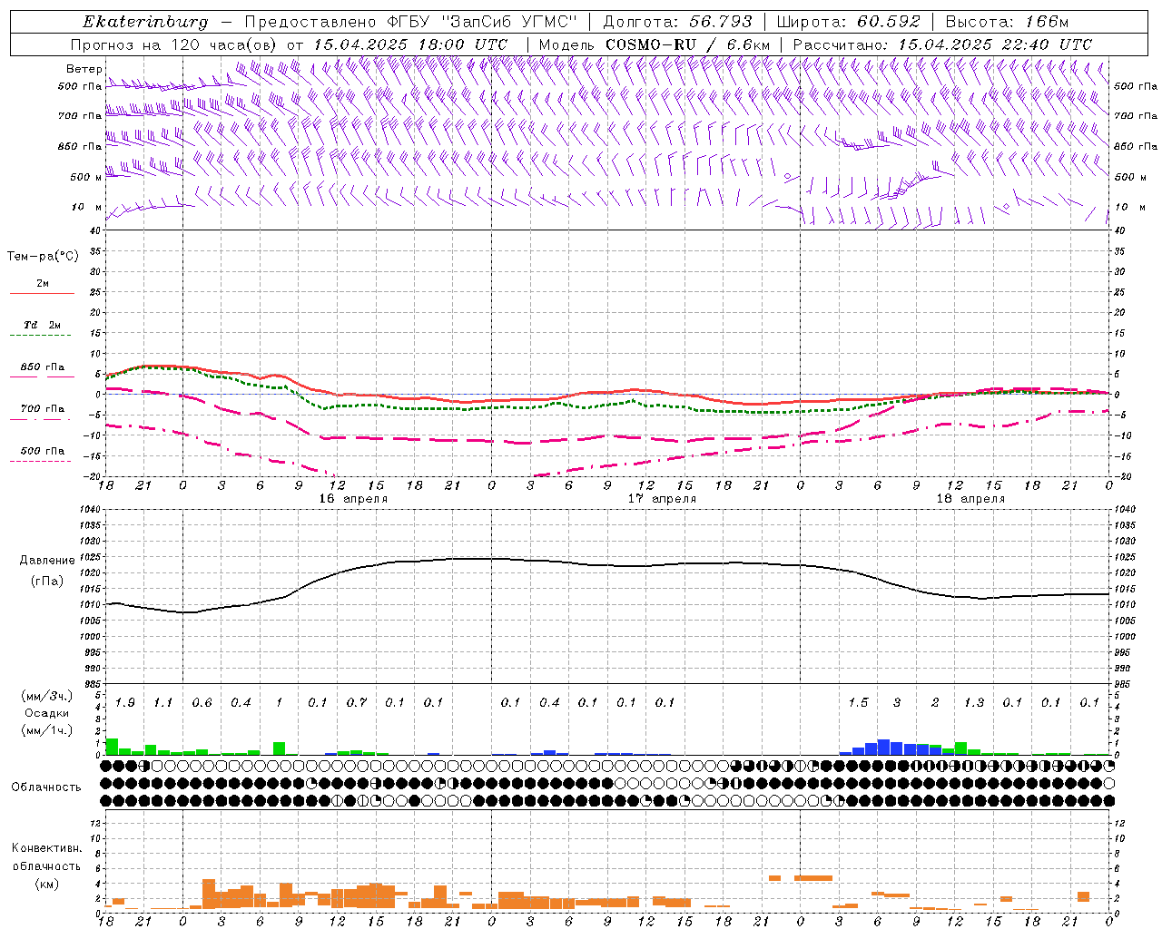Select 'Рассчитано: 15.04.2025 22:40 UTC' timestamp
The width and height of the screenshot is (1162, 929).
point(942,44)
